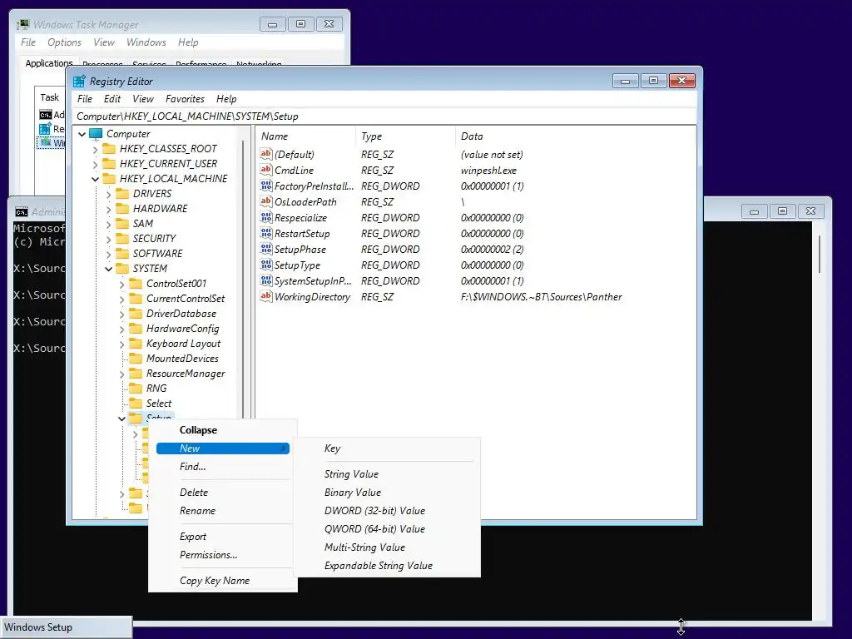Choose DWORD (32-bit) Value in submenu
This screenshot has height=639, width=852.
374,511
